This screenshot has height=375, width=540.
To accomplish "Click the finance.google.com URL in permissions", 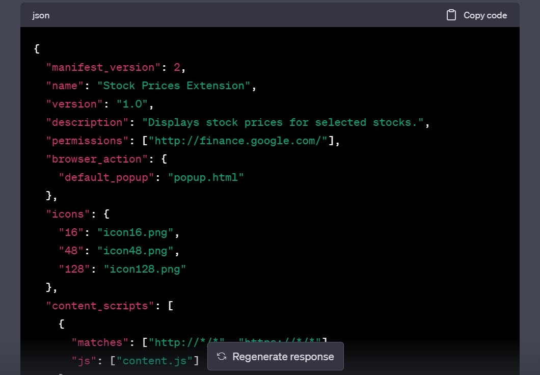I will [x=239, y=141].
